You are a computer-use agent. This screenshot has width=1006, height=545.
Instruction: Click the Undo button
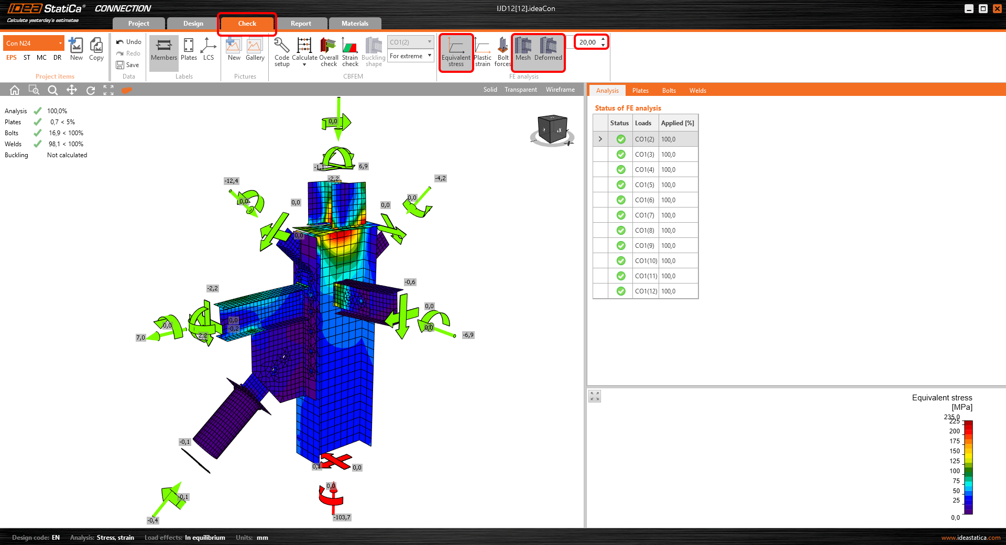coord(128,42)
